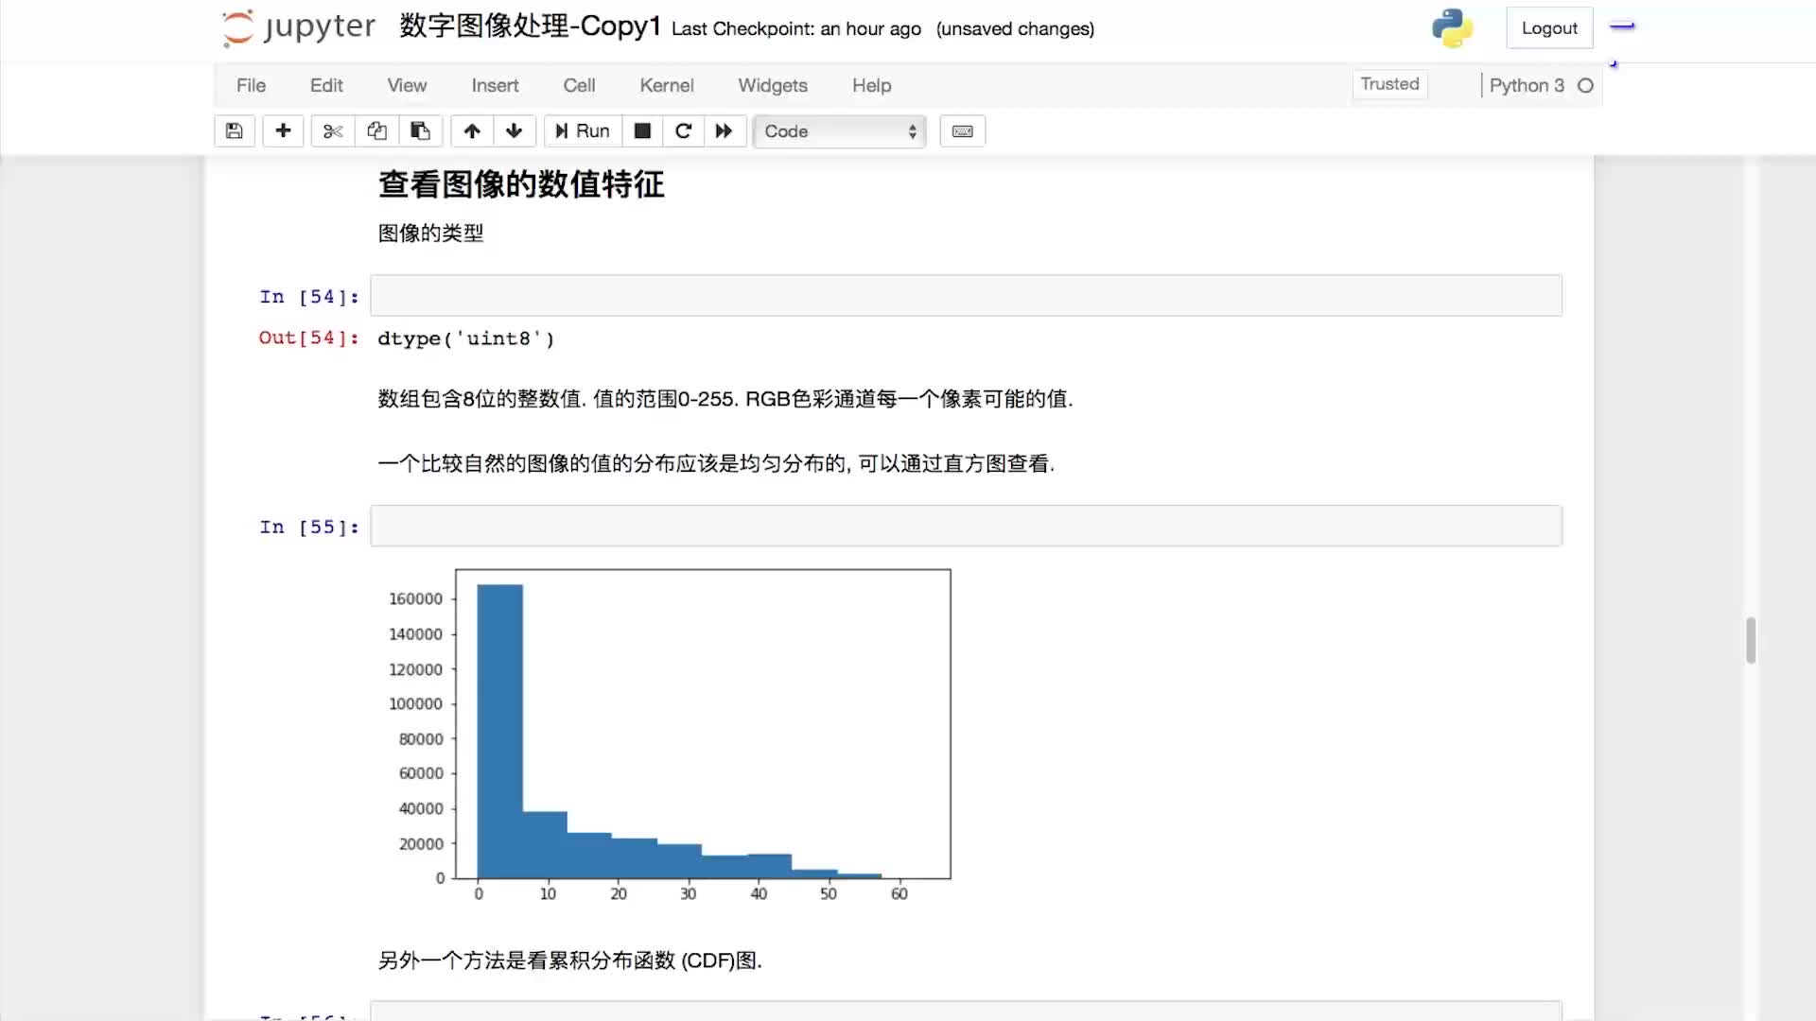Open the Cell menu
1816x1021 pixels.
pos(579,85)
